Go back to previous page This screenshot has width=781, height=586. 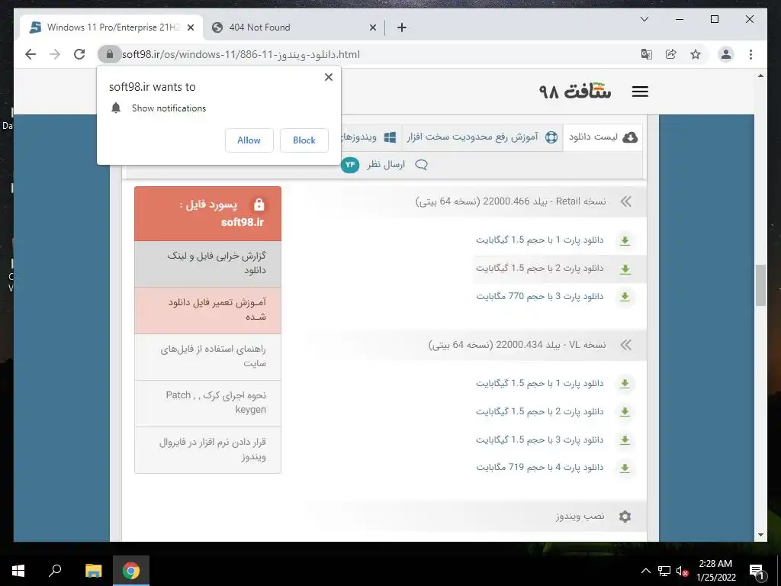[31, 54]
